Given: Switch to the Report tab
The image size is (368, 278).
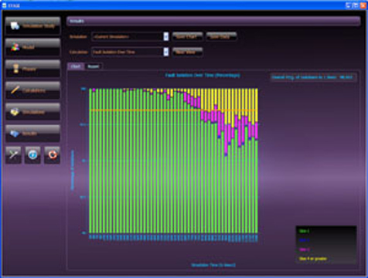Looking at the screenshot, I should 94,66.
